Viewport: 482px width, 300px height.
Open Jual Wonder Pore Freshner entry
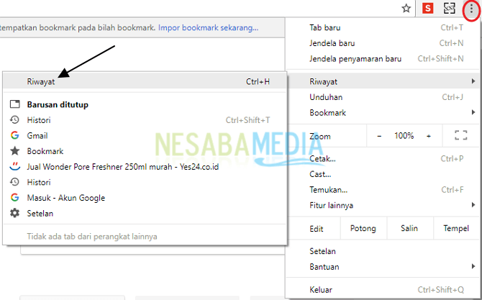click(145, 167)
